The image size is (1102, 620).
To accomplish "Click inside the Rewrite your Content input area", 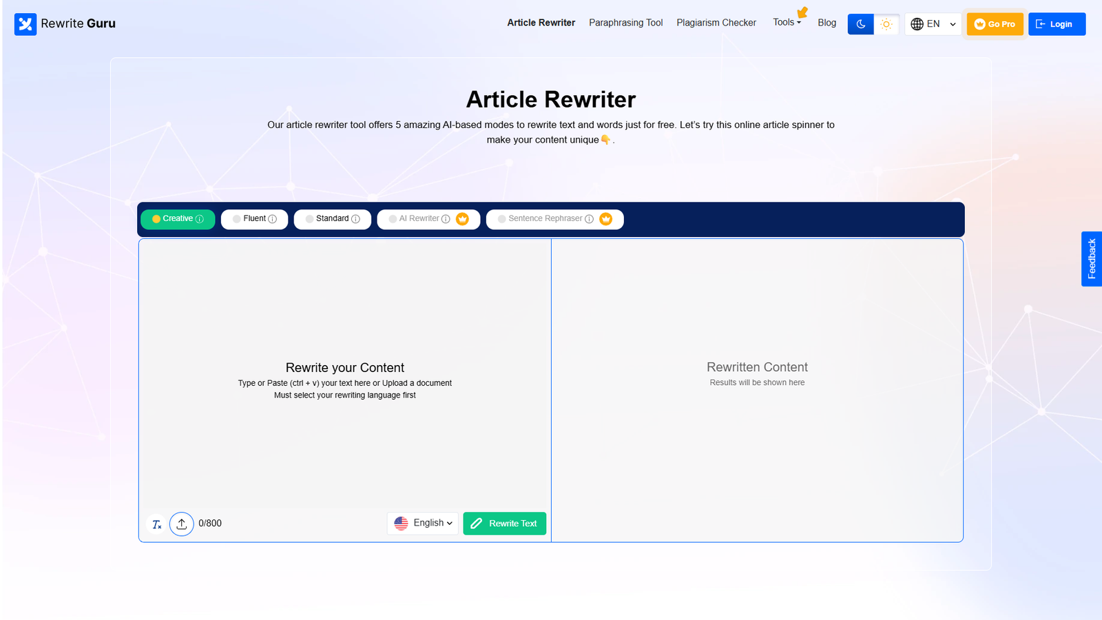I will [x=345, y=375].
